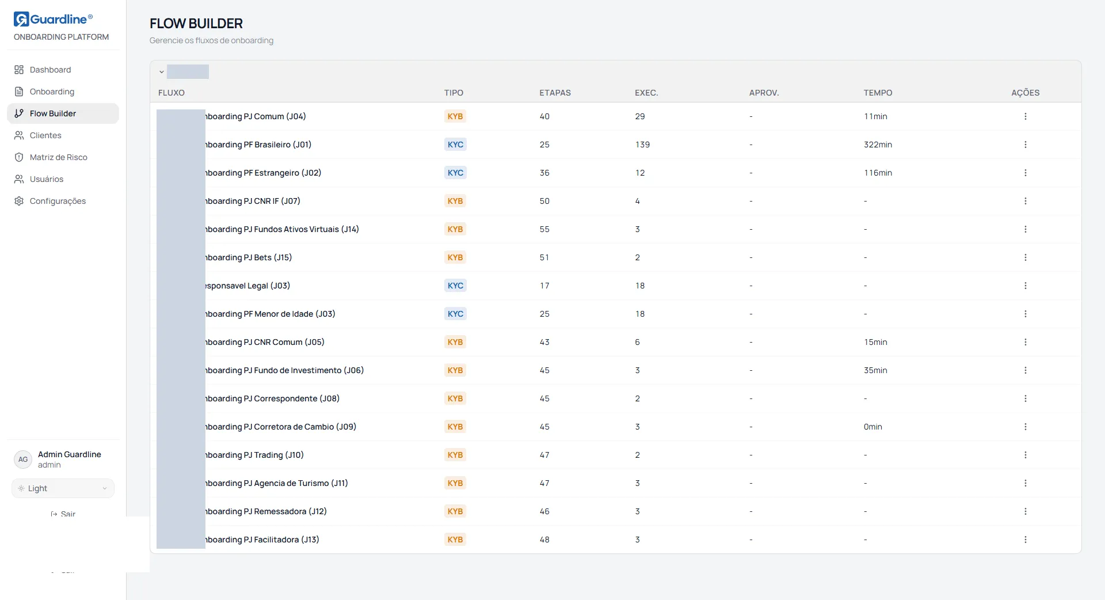
Task: Click the TIPO column header
Action: [454, 93]
